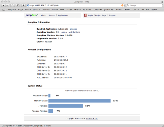Click the owner name kstaken
The image size is (164, 127).
click(x=48, y=42)
